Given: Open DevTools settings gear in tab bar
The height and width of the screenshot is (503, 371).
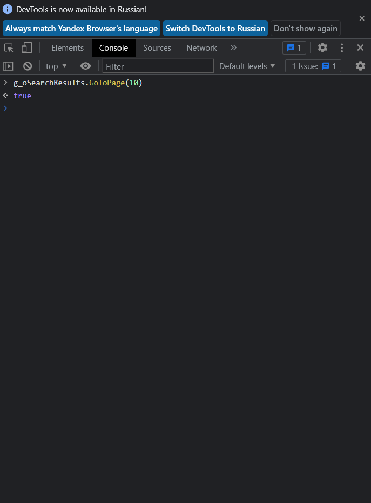Looking at the screenshot, I should click(322, 48).
